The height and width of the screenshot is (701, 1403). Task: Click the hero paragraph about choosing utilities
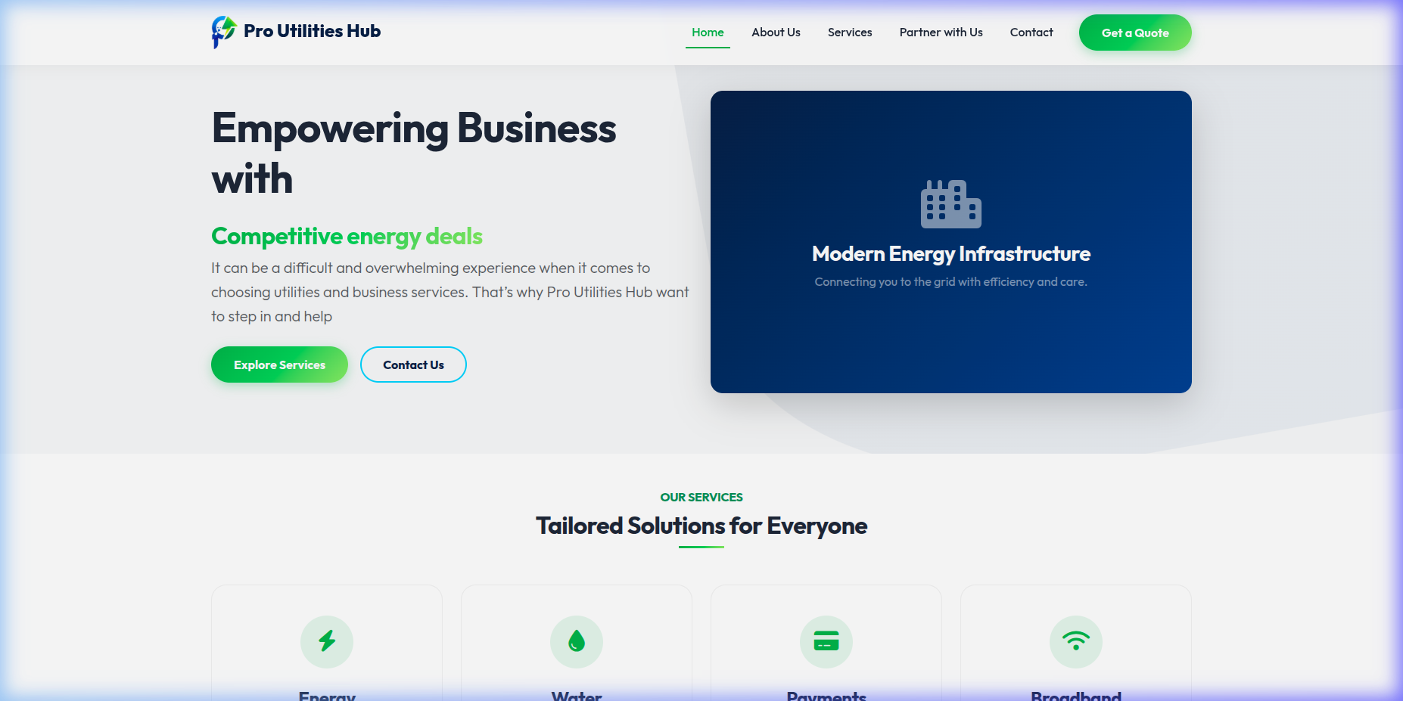(x=450, y=292)
